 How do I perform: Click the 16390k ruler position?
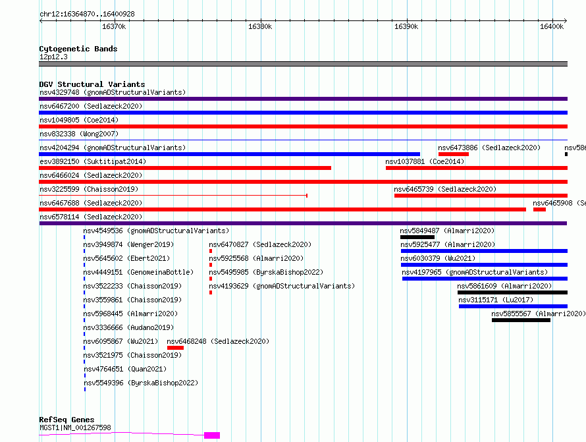(406, 26)
